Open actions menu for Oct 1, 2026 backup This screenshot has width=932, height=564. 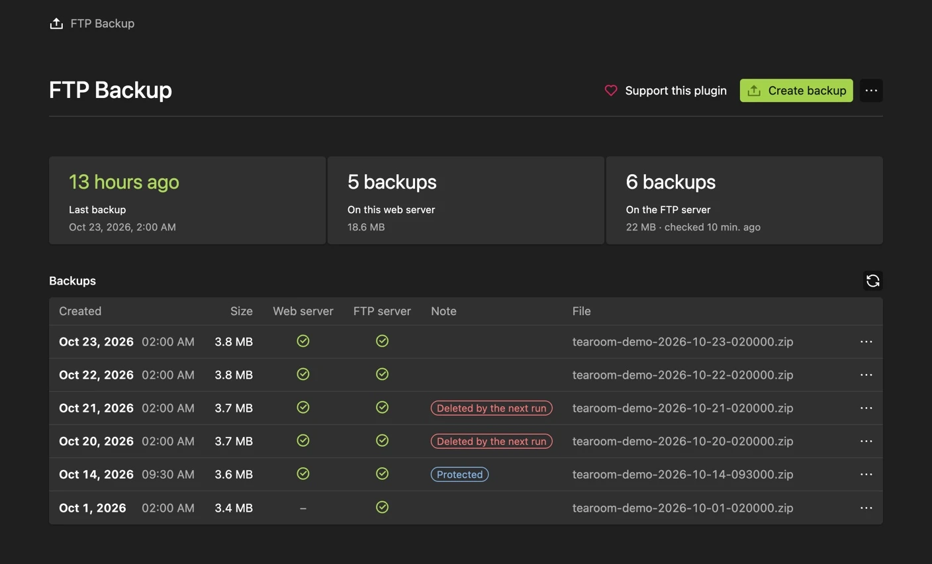coord(866,508)
